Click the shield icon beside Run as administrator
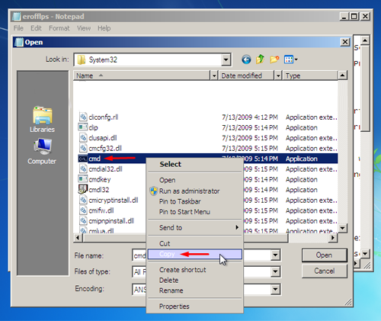 click(153, 191)
